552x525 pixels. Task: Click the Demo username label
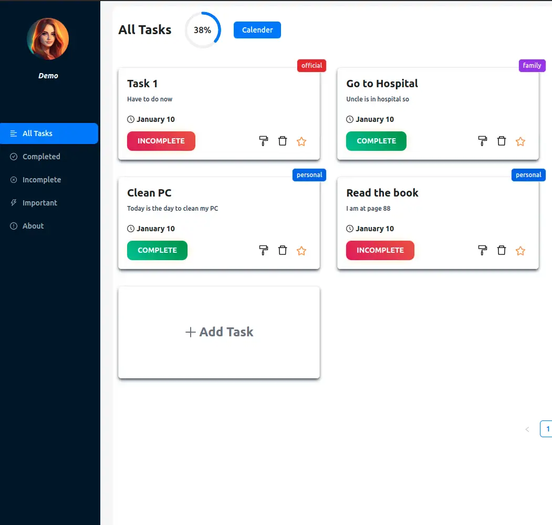coord(48,76)
